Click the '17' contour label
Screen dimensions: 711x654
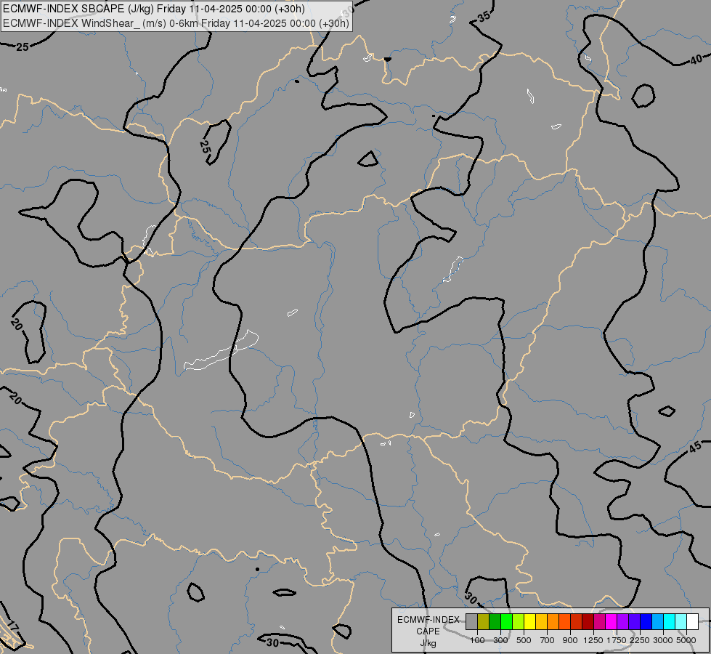(13, 628)
